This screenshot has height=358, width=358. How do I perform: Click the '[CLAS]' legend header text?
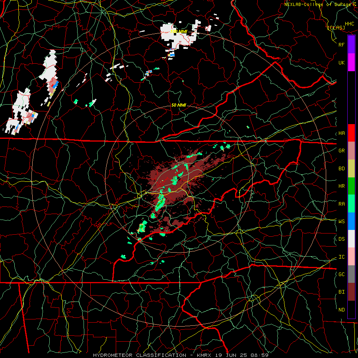(x=336, y=27)
